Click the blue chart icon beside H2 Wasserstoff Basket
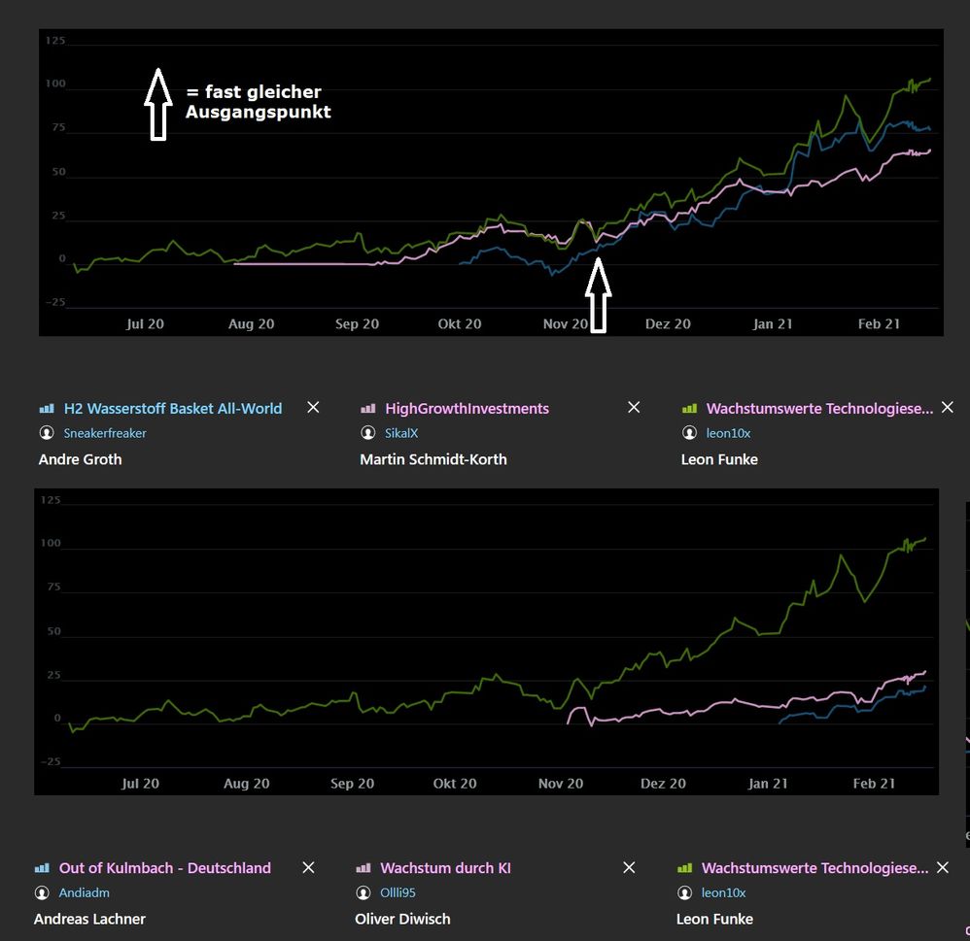This screenshot has height=941, width=970. point(46,409)
